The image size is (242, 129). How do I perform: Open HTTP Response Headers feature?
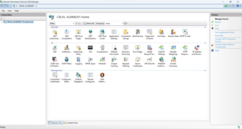[x=185, y=50]
